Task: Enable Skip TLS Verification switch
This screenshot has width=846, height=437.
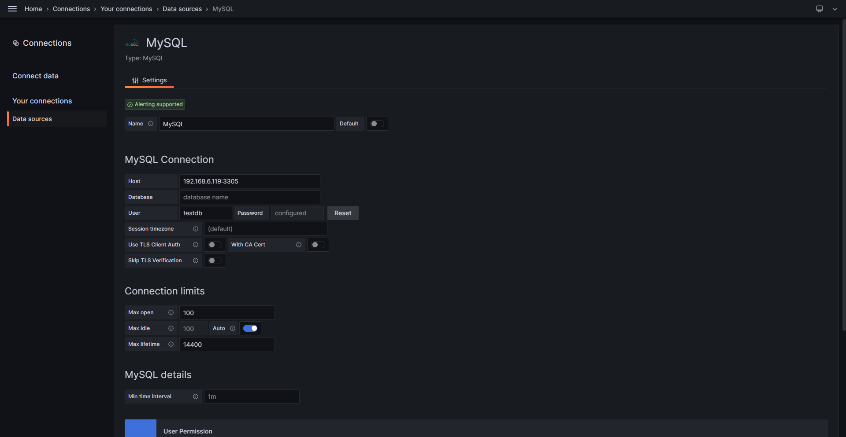Action: pyautogui.click(x=215, y=261)
